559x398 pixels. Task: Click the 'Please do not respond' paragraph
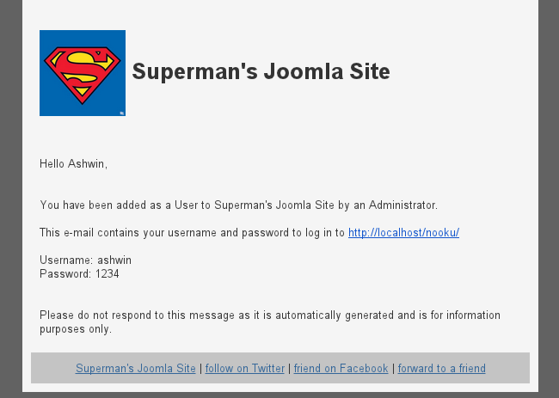coord(270,322)
